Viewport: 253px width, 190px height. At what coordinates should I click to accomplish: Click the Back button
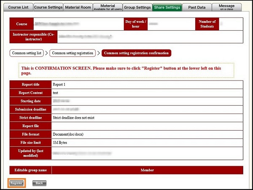[39, 183]
